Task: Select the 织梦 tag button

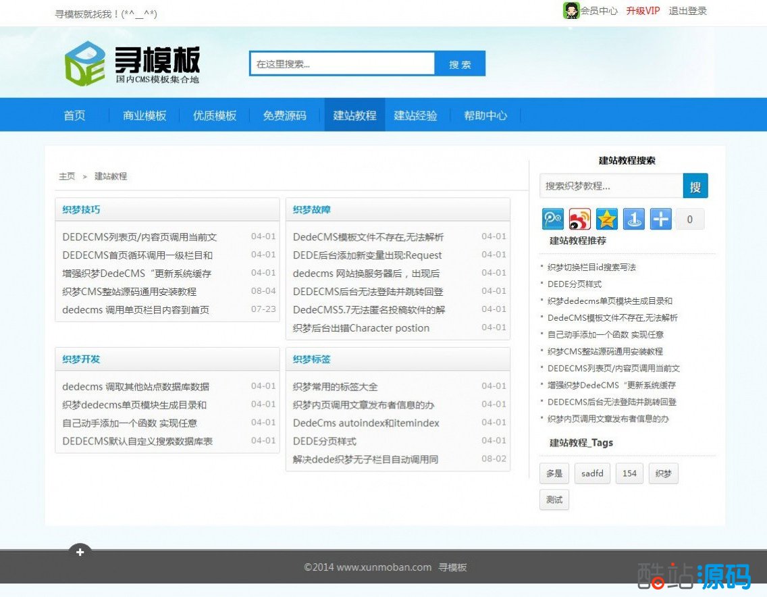Action: pos(663,473)
